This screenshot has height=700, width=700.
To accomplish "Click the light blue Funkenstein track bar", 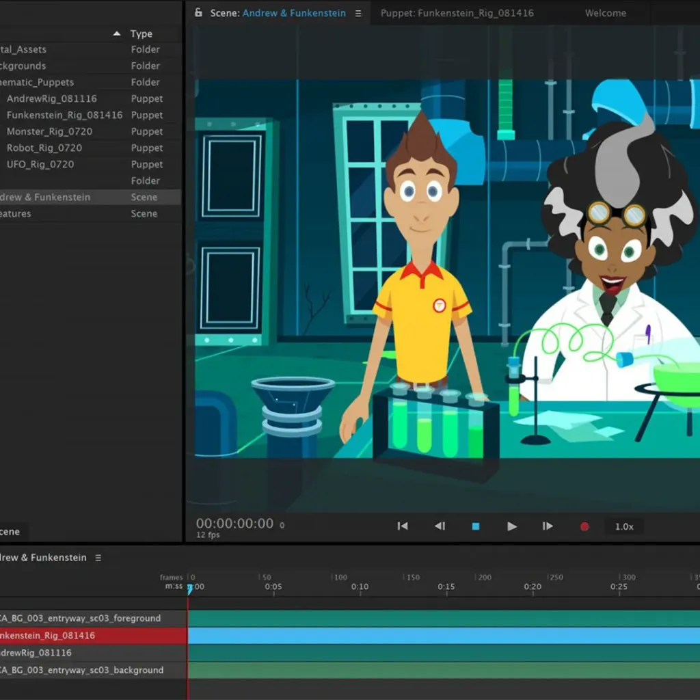I will click(x=444, y=636).
